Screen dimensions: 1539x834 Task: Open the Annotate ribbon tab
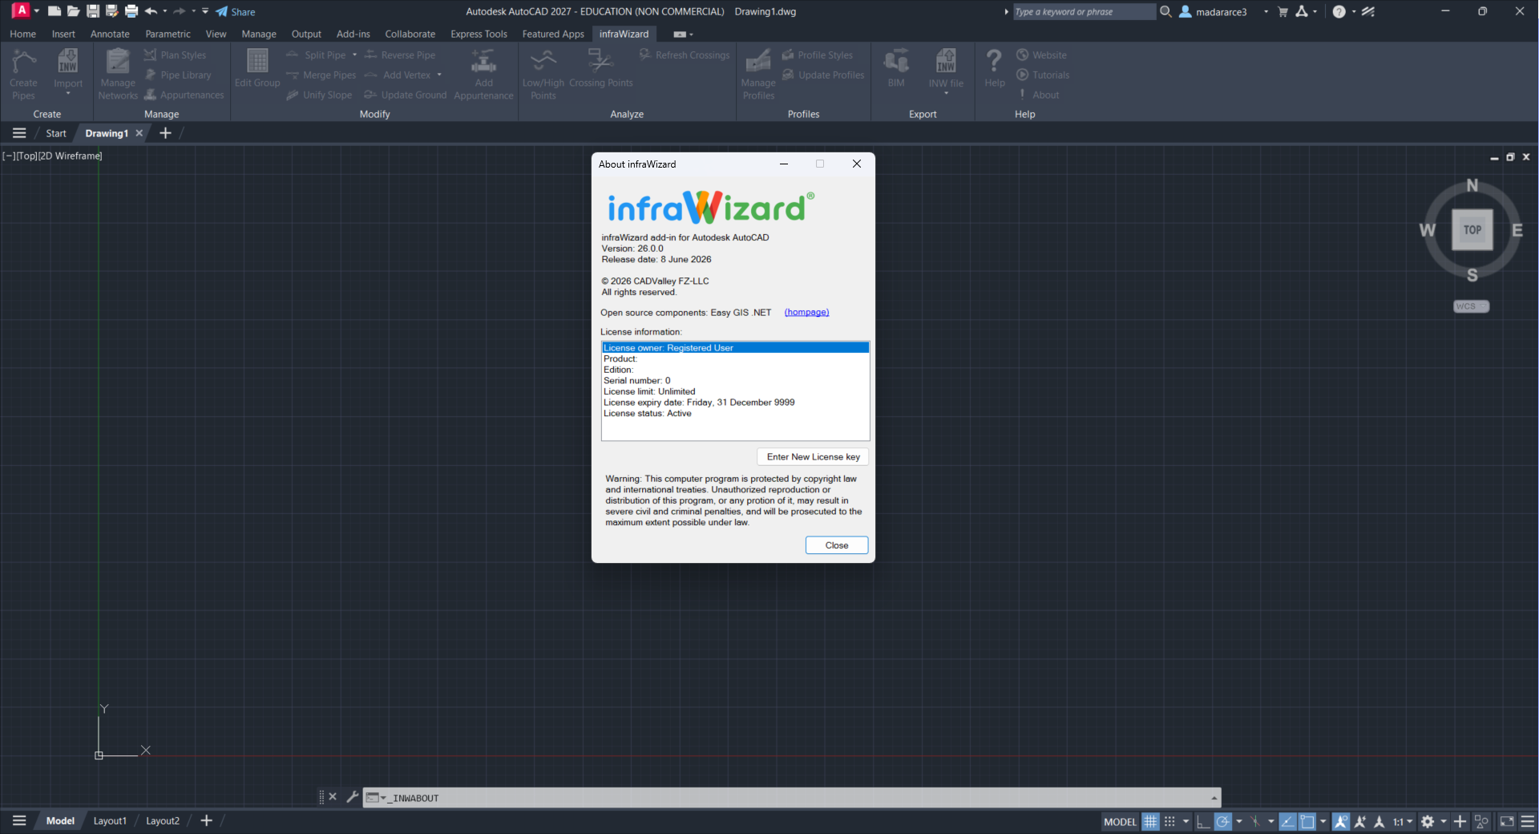click(x=110, y=34)
